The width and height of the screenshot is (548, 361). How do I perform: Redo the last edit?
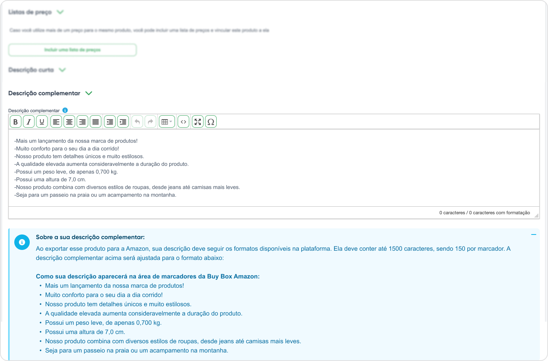(151, 122)
